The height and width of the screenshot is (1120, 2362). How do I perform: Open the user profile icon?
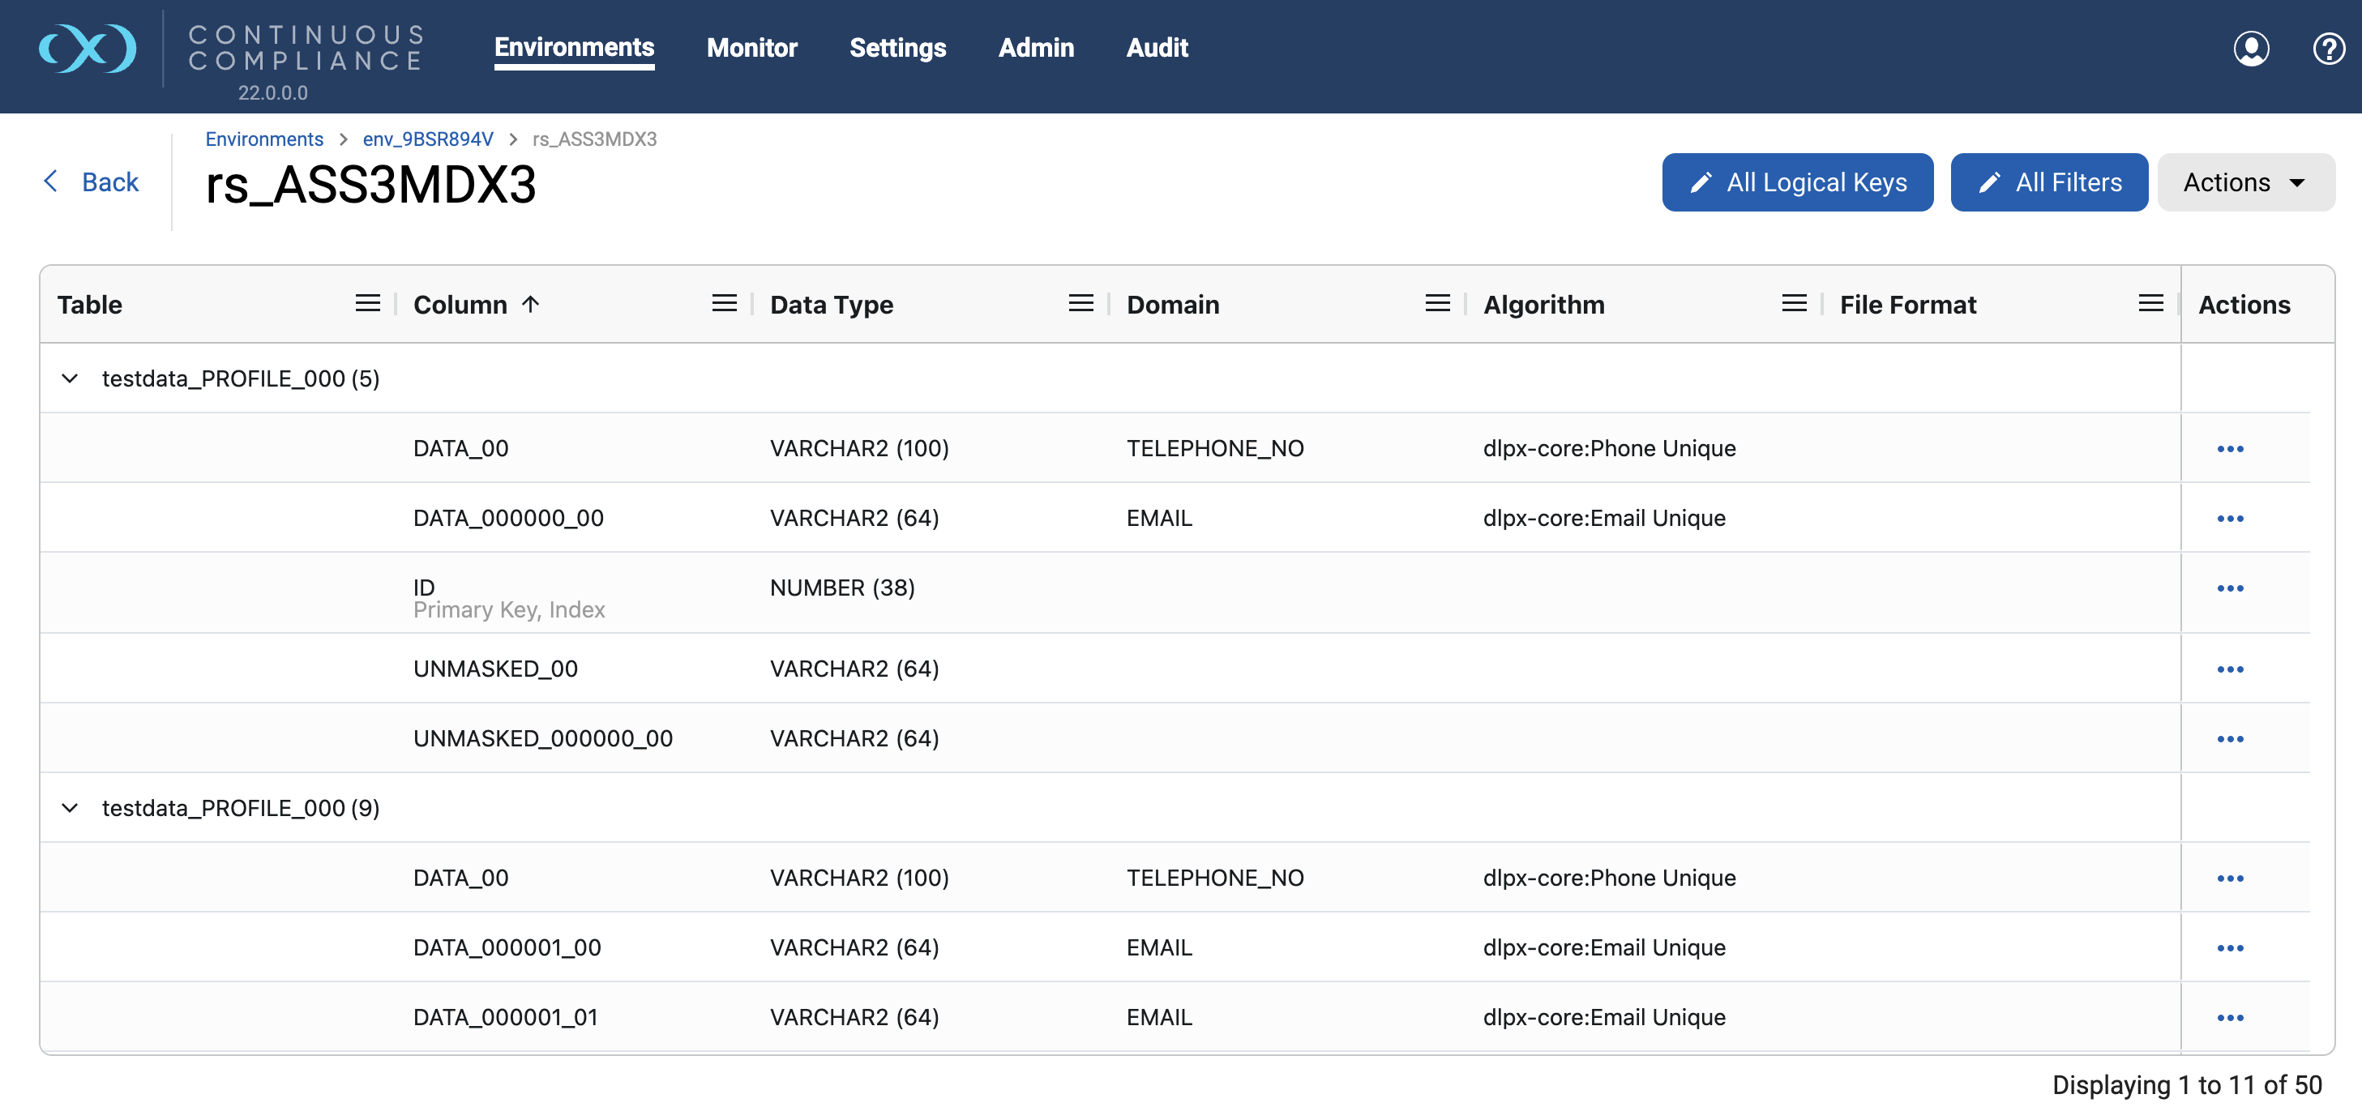(2250, 49)
